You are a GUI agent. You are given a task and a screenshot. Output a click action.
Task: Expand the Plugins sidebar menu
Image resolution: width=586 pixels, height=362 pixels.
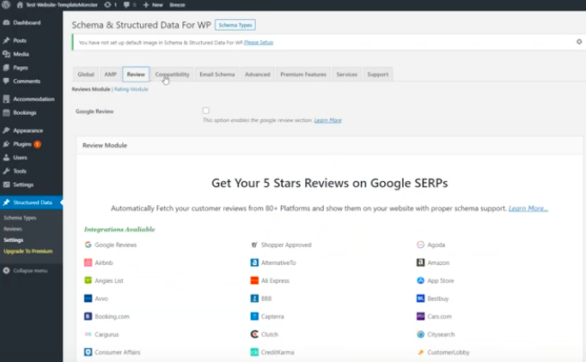tap(22, 144)
